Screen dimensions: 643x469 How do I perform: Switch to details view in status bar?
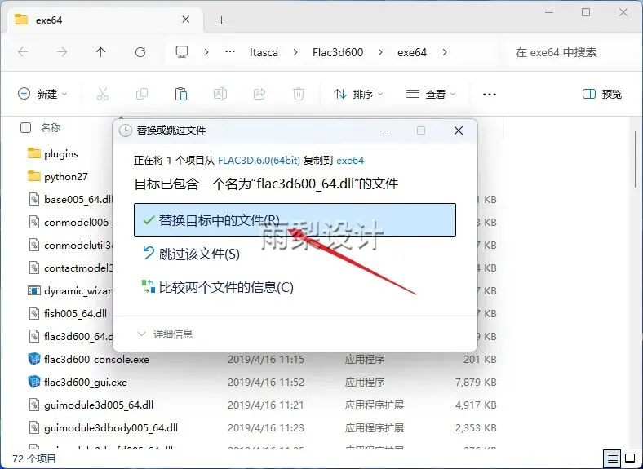612,458
